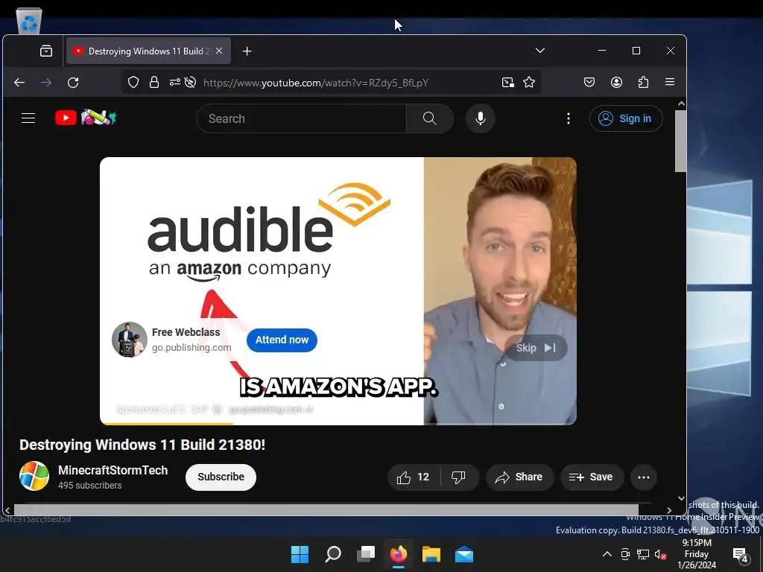Open Recycle Bin on desktop
763x572 pixels.
[29, 20]
